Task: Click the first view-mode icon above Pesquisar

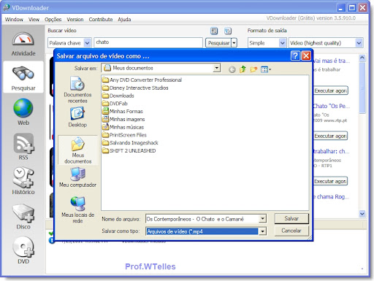Action: (214, 31)
